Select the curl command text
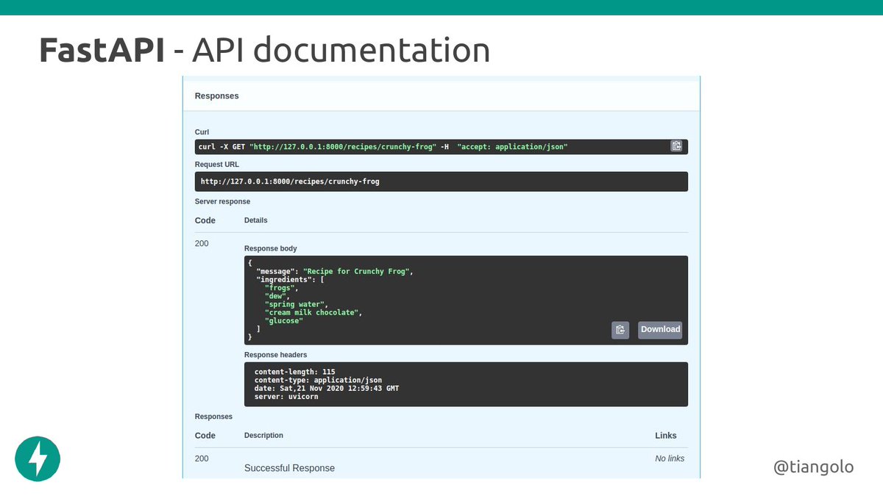Viewport: 883px width, 496px height. [x=383, y=147]
